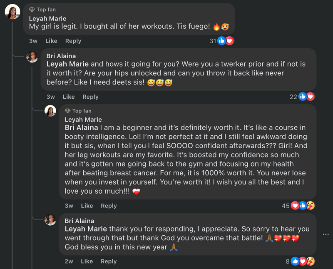Like Bri Alaina's 'need deets sis' reply
333x269 pixels.
(x=69, y=97)
